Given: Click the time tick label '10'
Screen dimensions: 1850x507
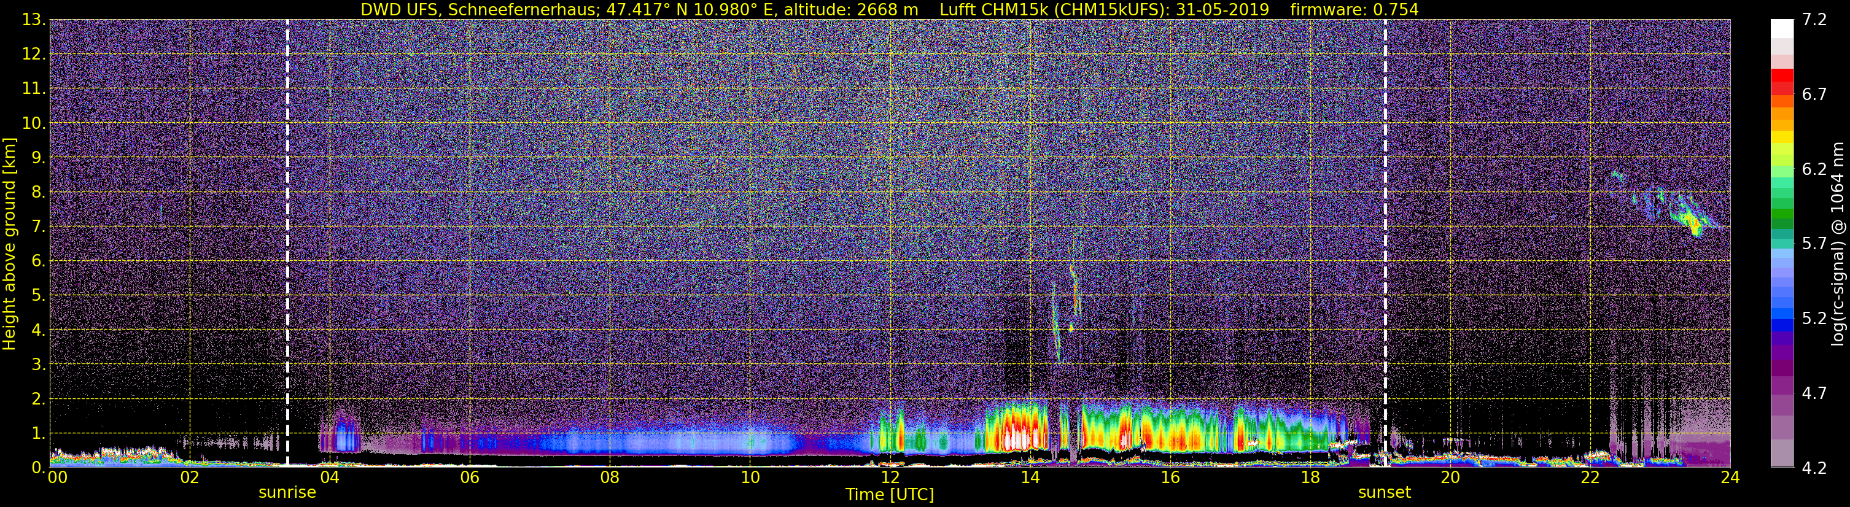Looking at the screenshot, I should [x=750, y=478].
